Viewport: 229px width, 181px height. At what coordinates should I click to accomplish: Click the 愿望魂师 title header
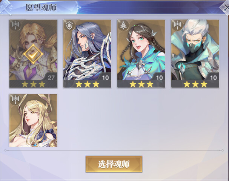(41, 8)
